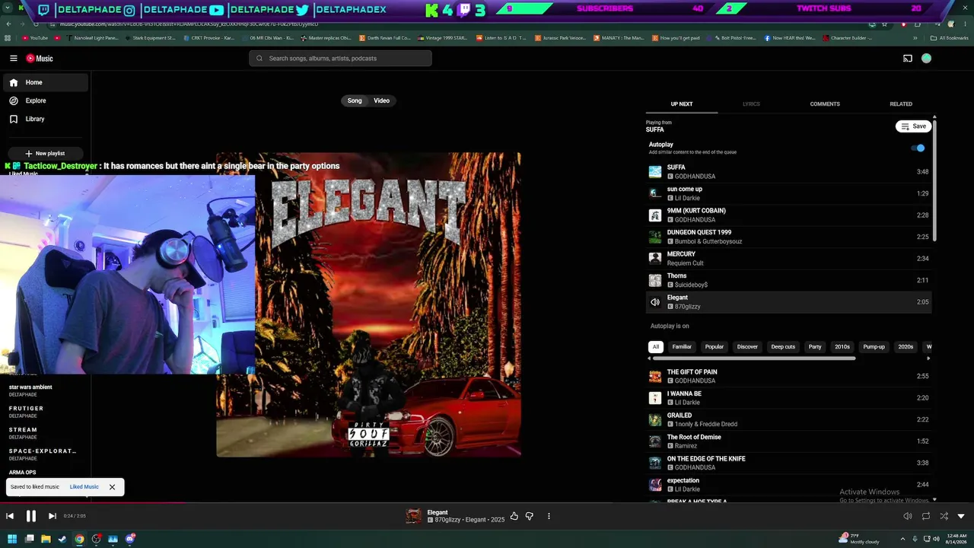Shuffle the queue
The height and width of the screenshot is (548, 974).
(944, 516)
